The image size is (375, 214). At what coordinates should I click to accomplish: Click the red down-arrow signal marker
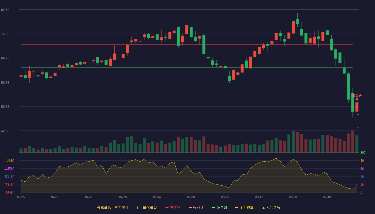[357, 99]
